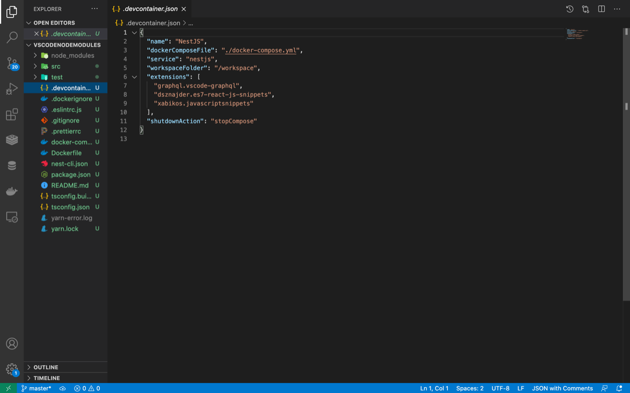Click the "stopCompose" value on line 11
The image size is (630, 393).
click(x=234, y=121)
